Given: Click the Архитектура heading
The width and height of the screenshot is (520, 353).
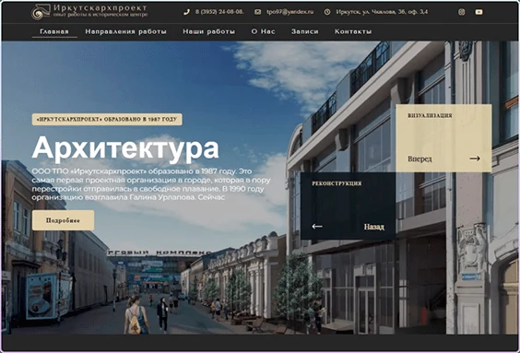Looking at the screenshot, I should pyautogui.click(x=125, y=148).
